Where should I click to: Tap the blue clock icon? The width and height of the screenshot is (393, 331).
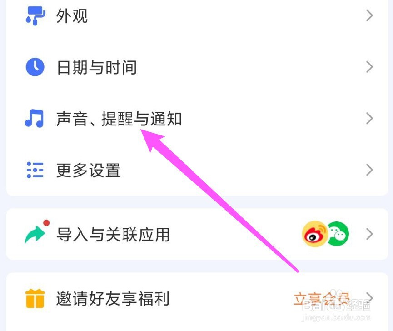[35, 67]
